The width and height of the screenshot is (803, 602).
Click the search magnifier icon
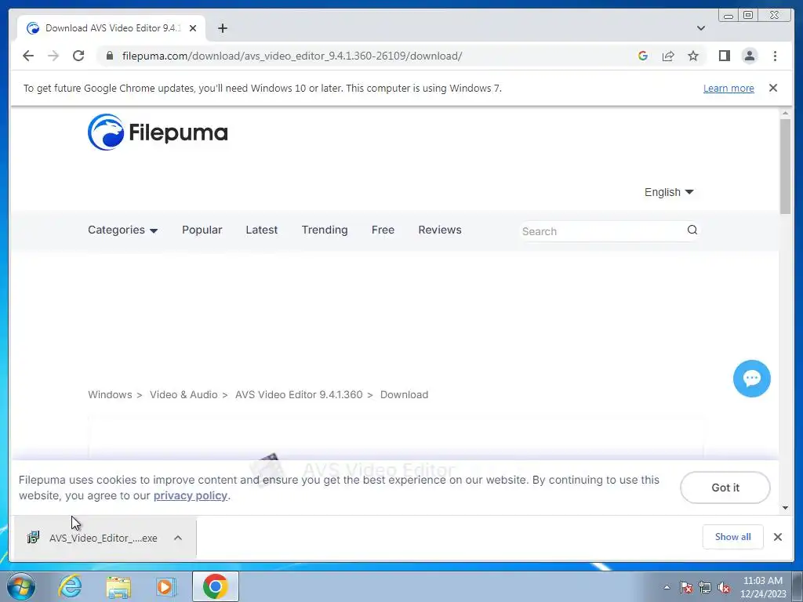click(x=692, y=230)
